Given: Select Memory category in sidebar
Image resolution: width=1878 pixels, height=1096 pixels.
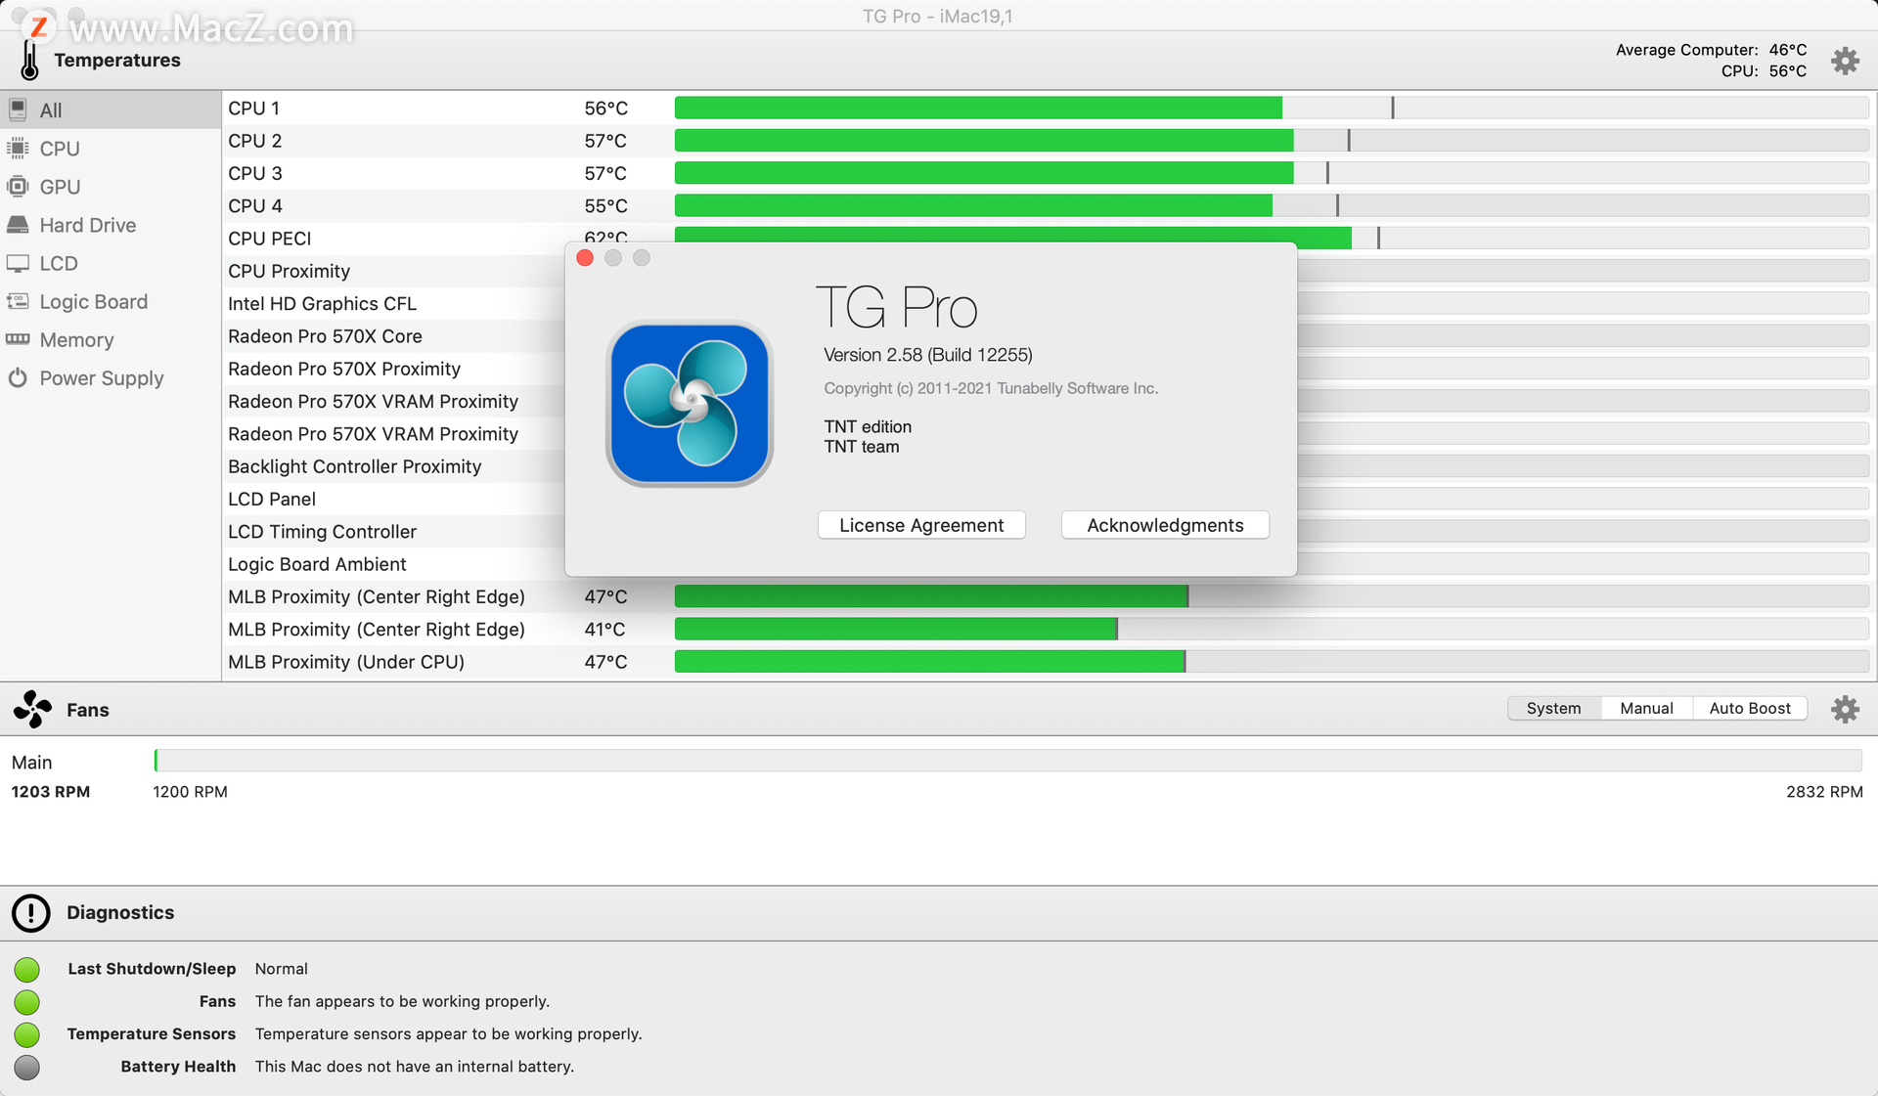Looking at the screenshot, I should coord(111,339).
